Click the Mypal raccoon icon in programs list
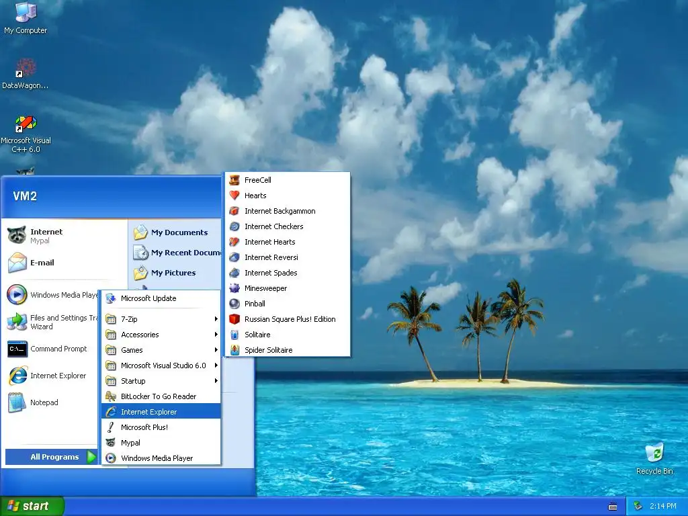 click(x=111, y=443)
